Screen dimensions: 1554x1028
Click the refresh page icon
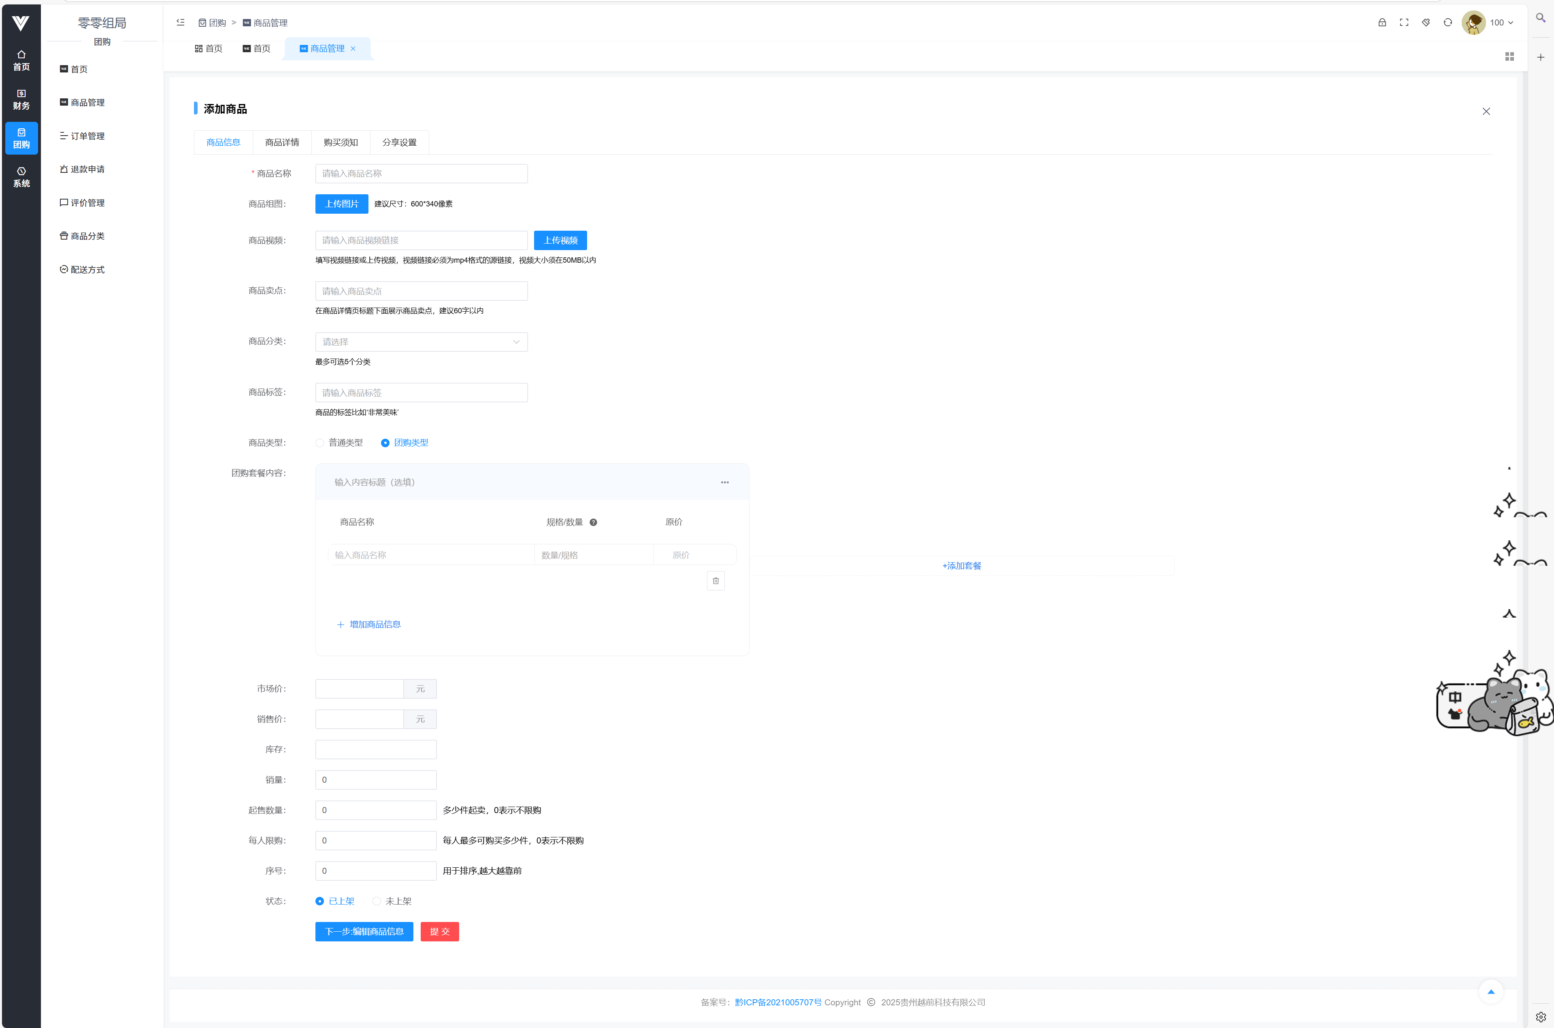pyautogui.click(x=1448, y=22)
